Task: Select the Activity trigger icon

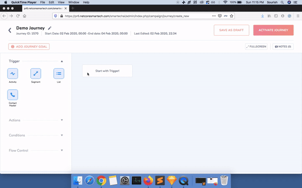Action: pyautogui.click(x=13, y=74)
